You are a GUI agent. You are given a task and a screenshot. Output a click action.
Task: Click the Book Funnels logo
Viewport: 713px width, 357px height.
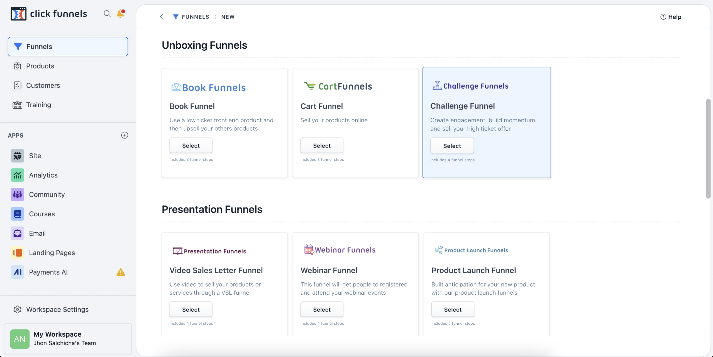pos(208,87)
